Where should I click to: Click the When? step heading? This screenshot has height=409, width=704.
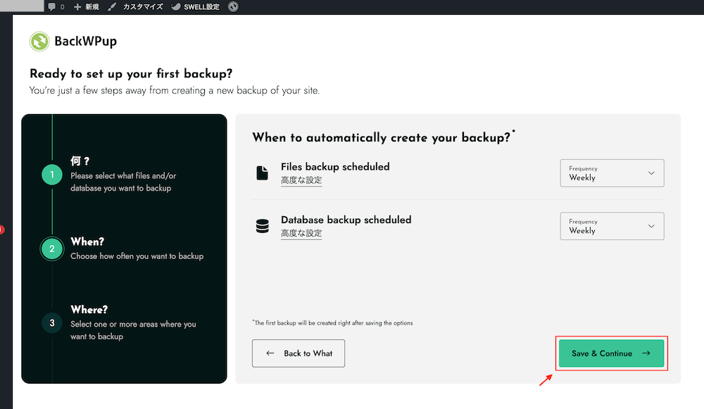tap(87, 241)
